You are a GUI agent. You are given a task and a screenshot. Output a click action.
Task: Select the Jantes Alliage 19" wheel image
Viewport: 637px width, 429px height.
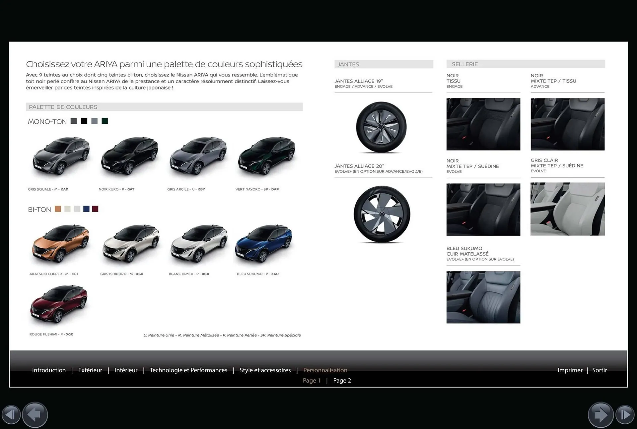(x=381, y=128)
